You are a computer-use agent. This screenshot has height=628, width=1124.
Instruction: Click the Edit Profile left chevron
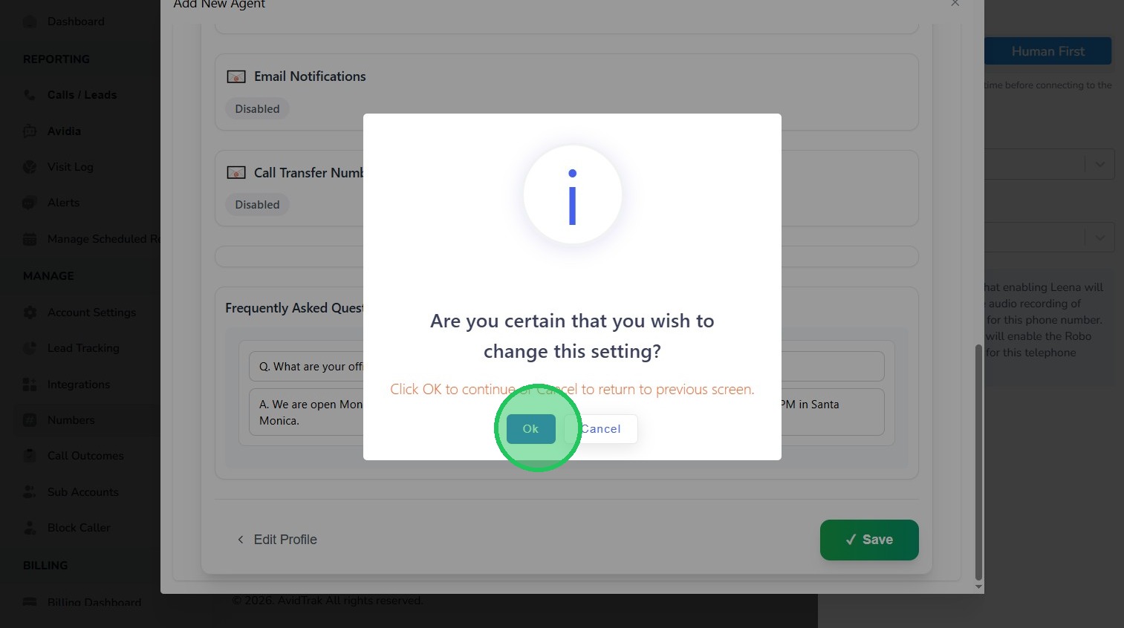coord(240,540)
